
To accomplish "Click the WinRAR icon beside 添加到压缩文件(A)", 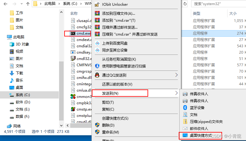I will (x=97, y=14).
